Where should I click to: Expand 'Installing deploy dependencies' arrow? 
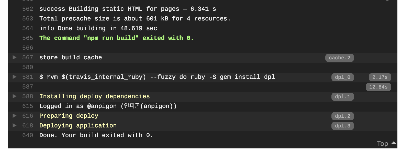[x=15, y=96]
